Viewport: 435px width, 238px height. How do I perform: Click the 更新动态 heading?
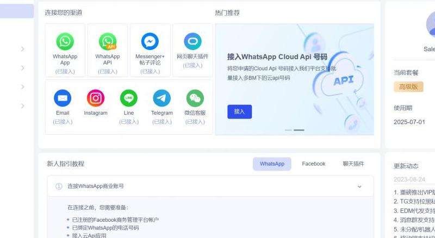406,166
